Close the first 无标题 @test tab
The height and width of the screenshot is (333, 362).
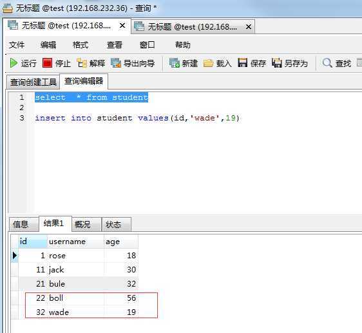tap(122, 25)
